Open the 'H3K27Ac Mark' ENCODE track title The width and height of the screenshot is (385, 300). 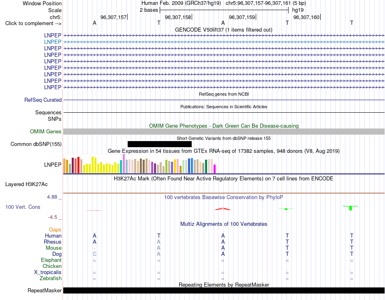click(x=224, y=179)
